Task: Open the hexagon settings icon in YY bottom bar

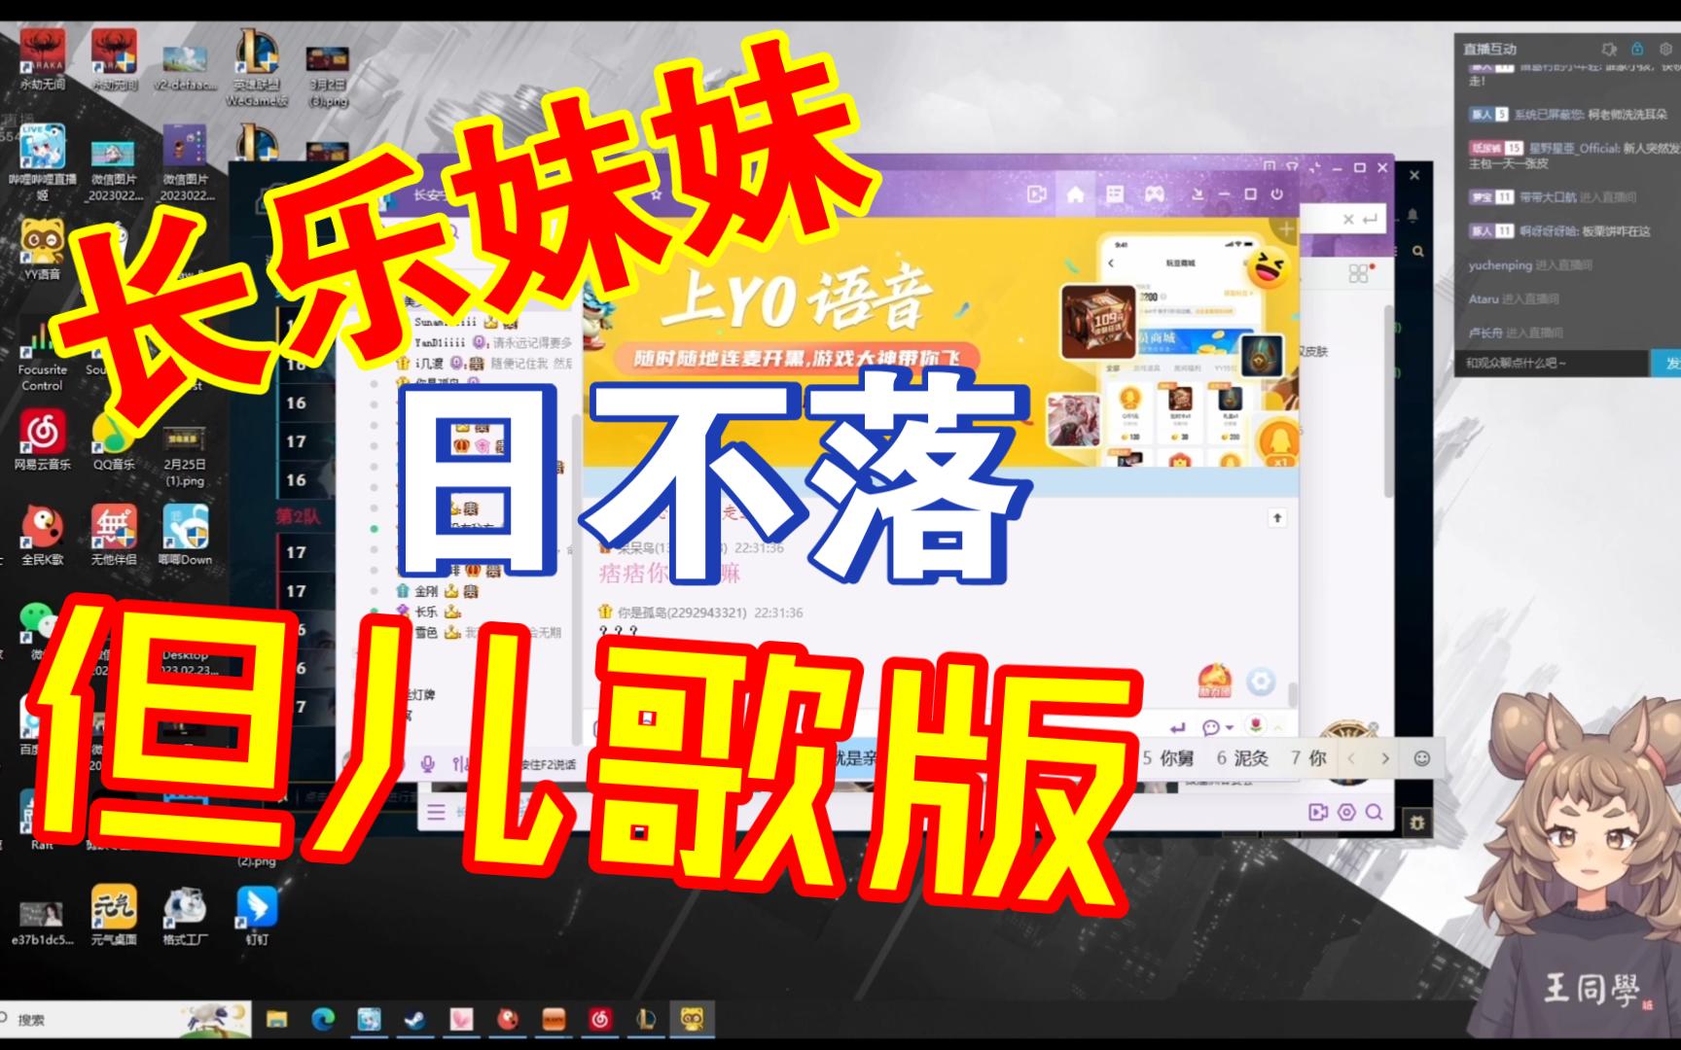Action: pyautogui.click(x=1346, y=812)
